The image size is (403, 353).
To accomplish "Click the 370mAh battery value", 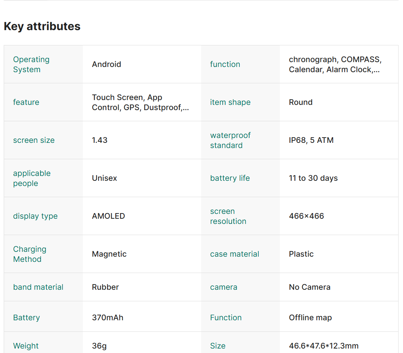I will [x=107, y=318].
